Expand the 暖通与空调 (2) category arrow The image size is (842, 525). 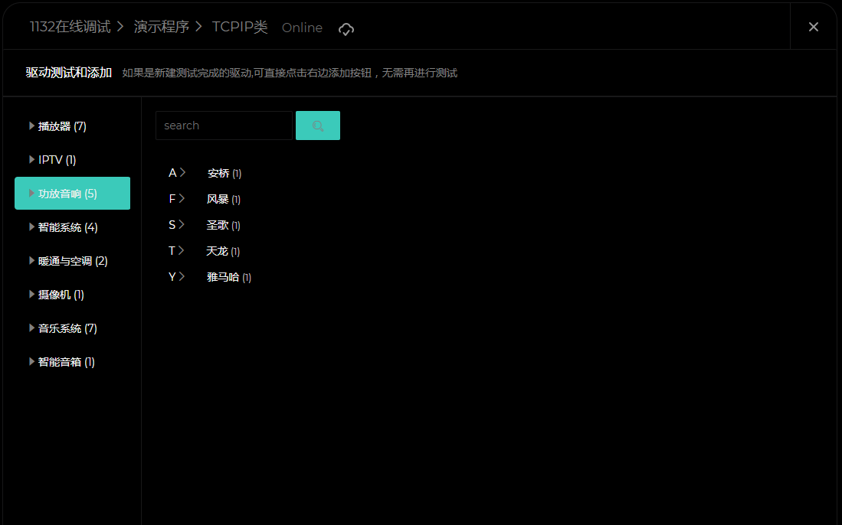[x=31, y=261]
